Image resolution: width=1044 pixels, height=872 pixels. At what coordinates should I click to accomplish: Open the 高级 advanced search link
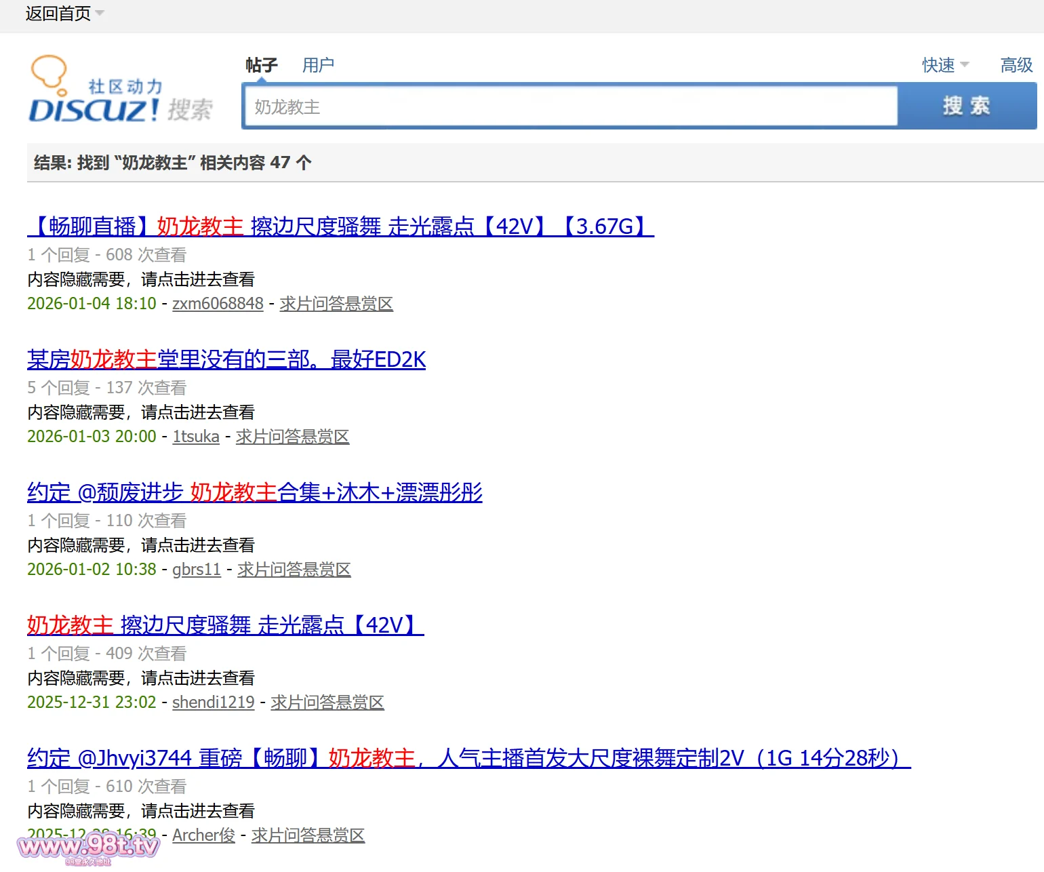(1016, 65)
